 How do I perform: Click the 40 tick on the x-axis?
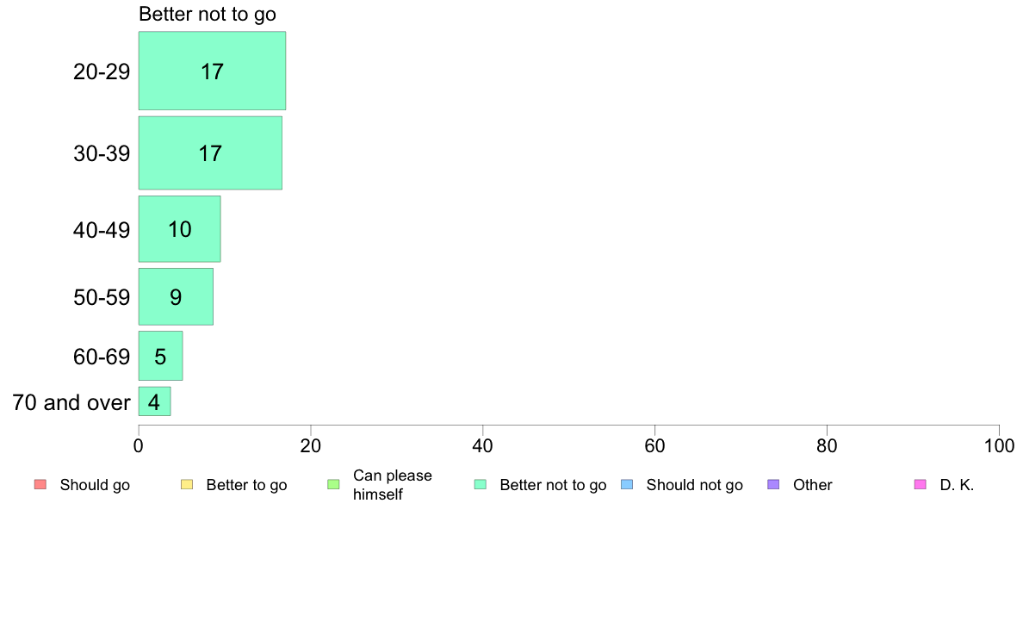pos(483,445)
